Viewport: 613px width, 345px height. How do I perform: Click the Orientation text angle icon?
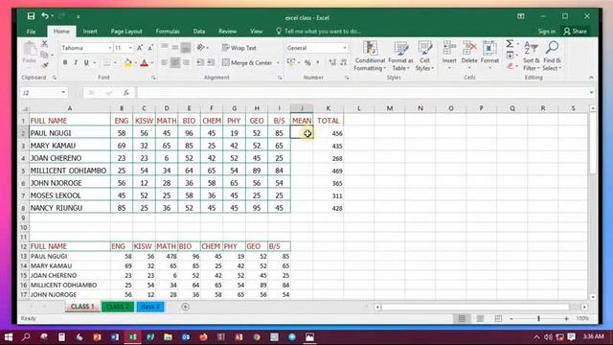201,48
